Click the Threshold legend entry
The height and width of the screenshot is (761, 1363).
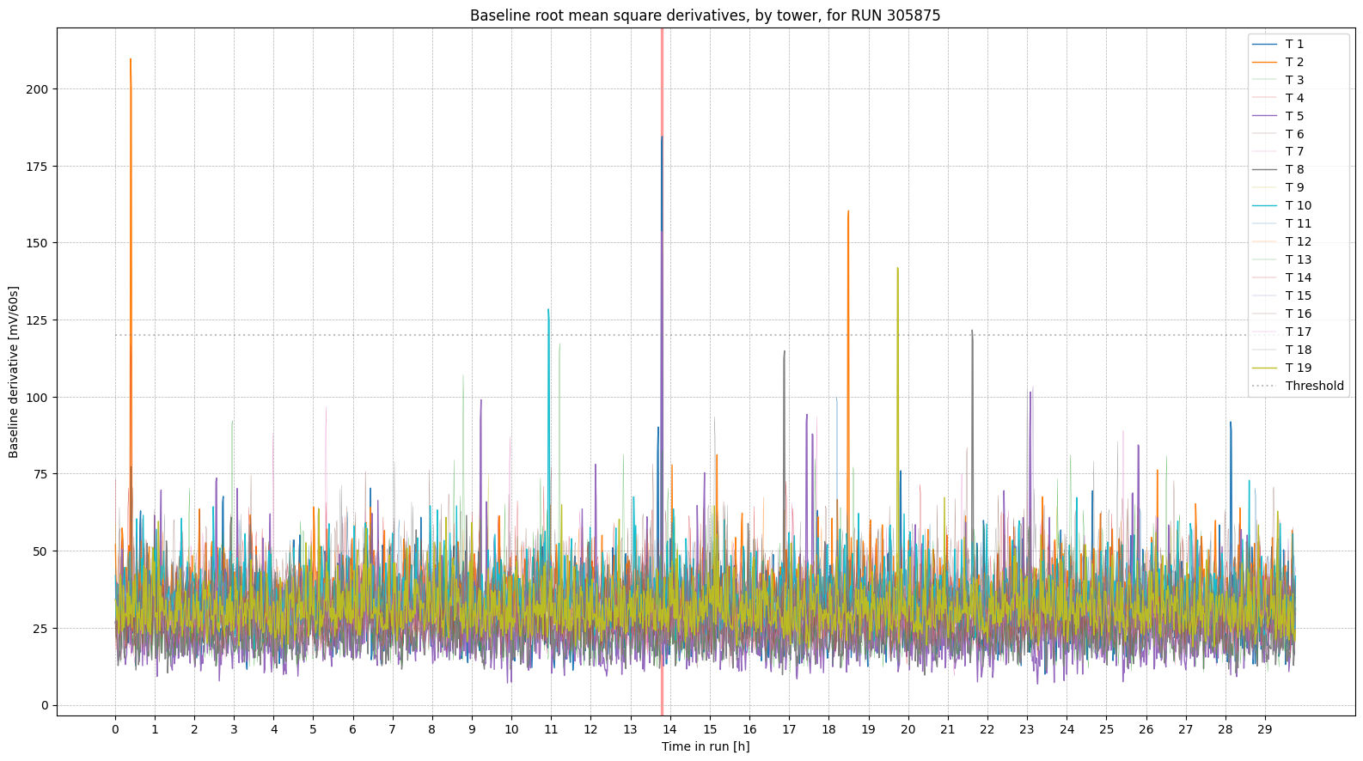[1313, 386]
